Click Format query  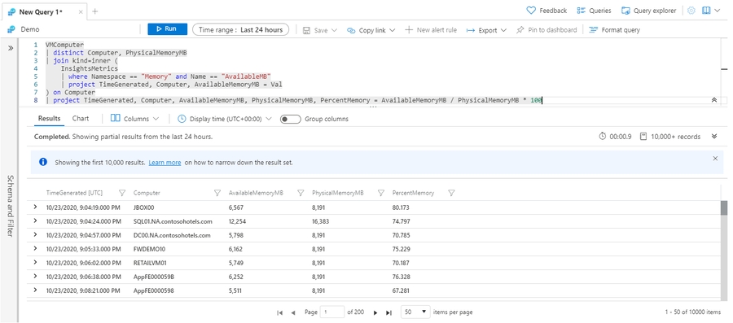tap(614, 30)
